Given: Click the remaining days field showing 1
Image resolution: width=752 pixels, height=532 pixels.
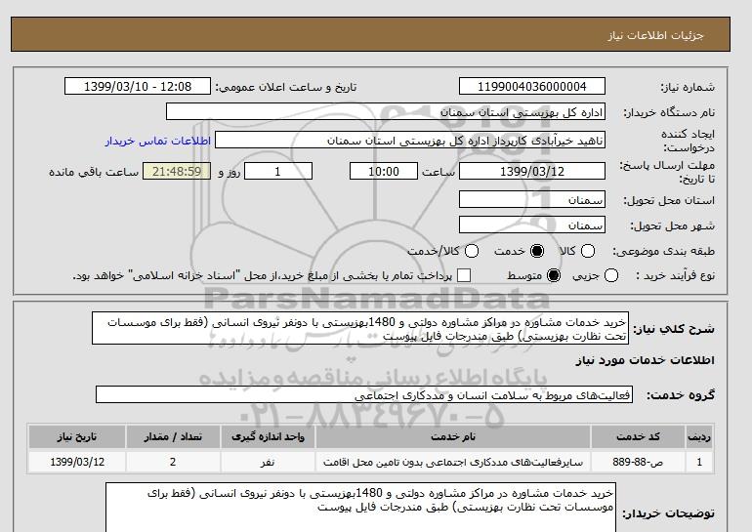Looking at the screenshot, I should (x=278, y=171).
